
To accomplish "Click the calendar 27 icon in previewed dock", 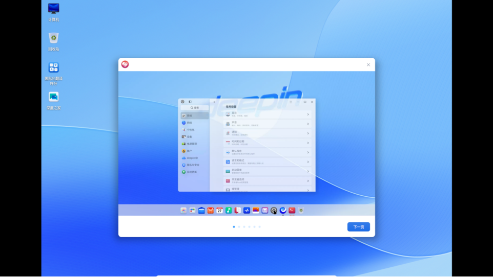I will 219,211.
